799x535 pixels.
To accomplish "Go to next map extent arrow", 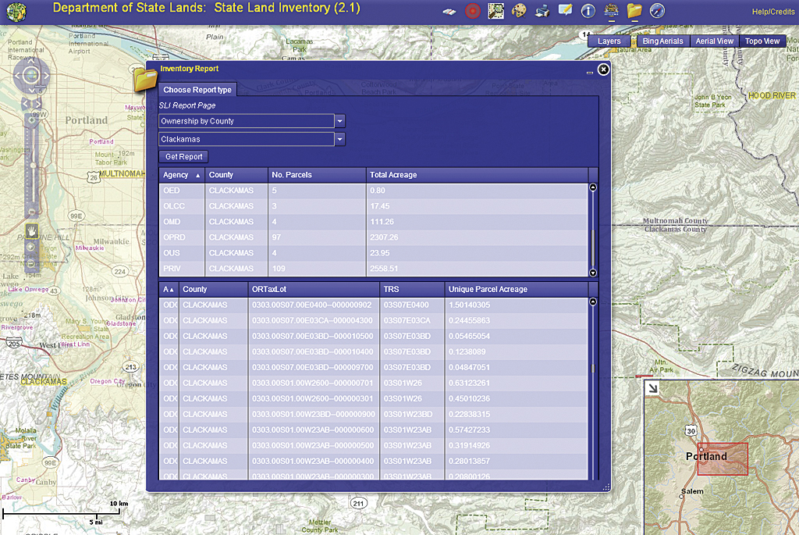I will point(37,104).
